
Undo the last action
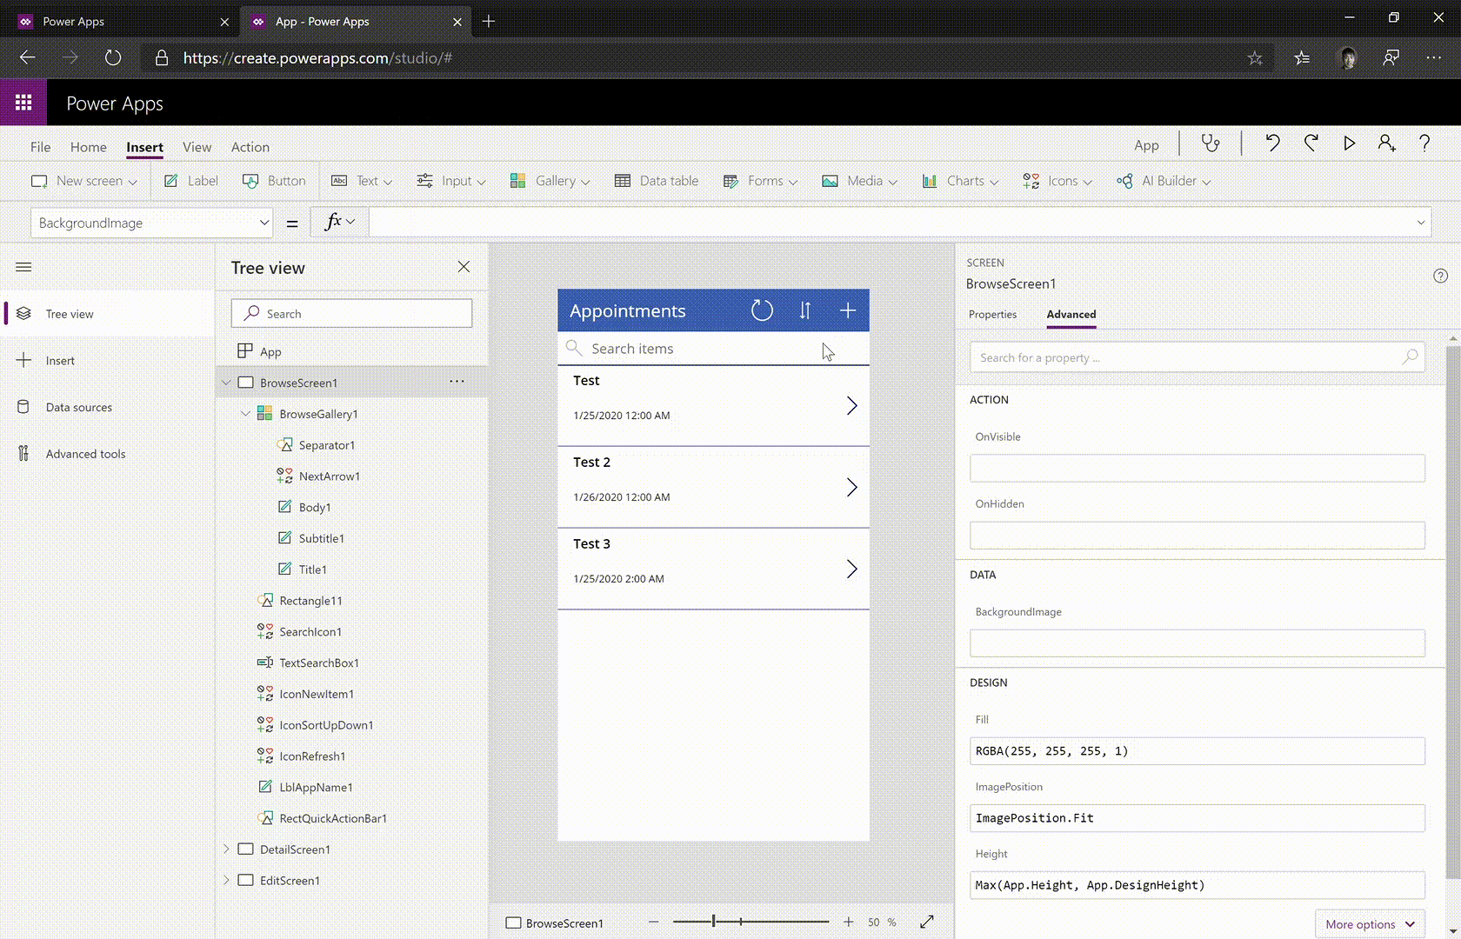(1272, 143)
